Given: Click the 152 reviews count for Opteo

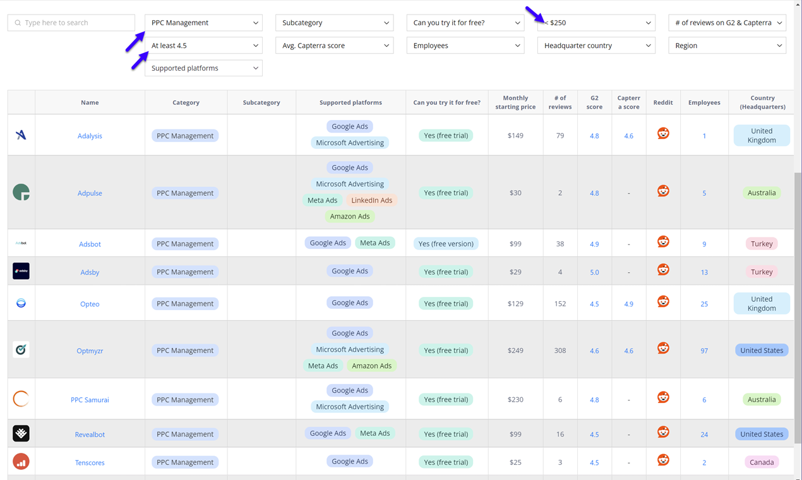Looking at the screenshot, I should point(560,304).
